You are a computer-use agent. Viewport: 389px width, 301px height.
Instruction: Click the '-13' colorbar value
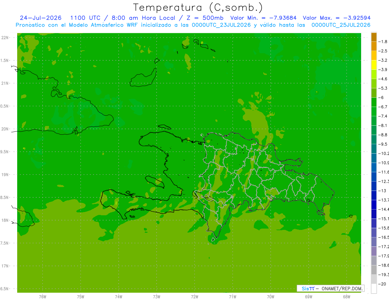[x=383, y=191]
